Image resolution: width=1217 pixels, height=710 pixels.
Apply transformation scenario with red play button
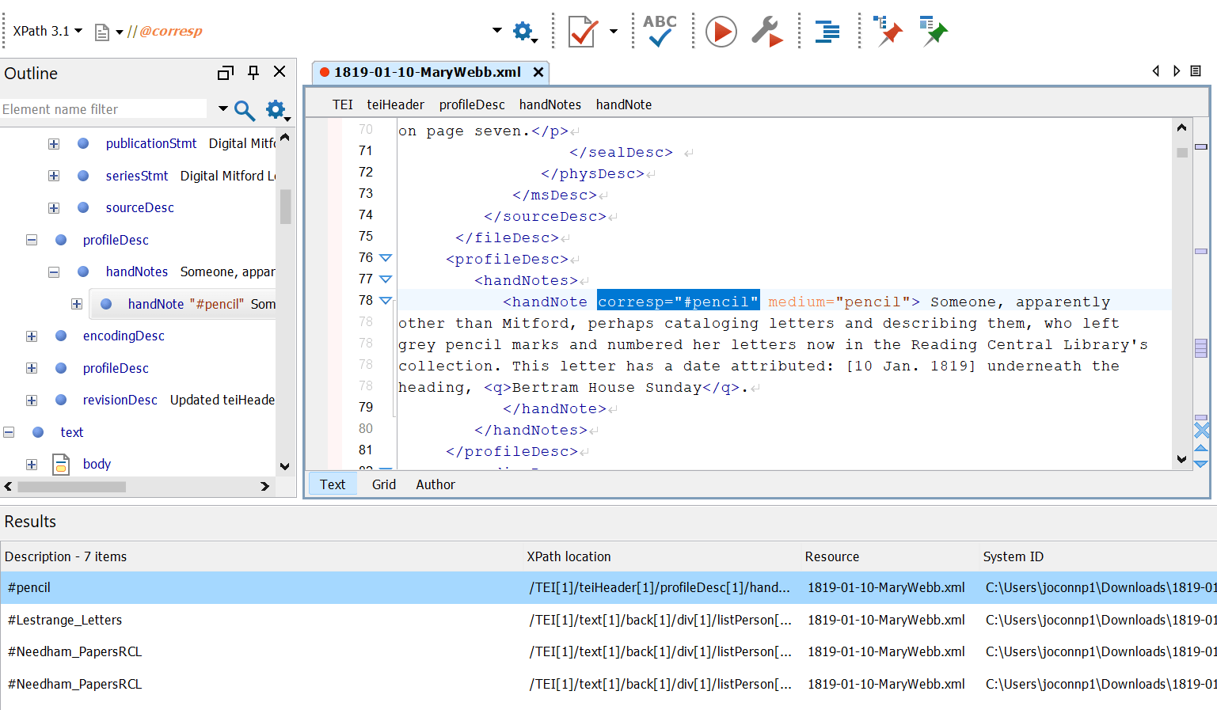(x=721, y=32)
